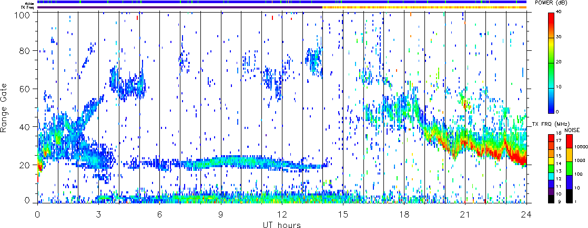Click the 'UT hours' x-axis label
The width and height of the screenshot is (588, 228).
pos(282,224)
